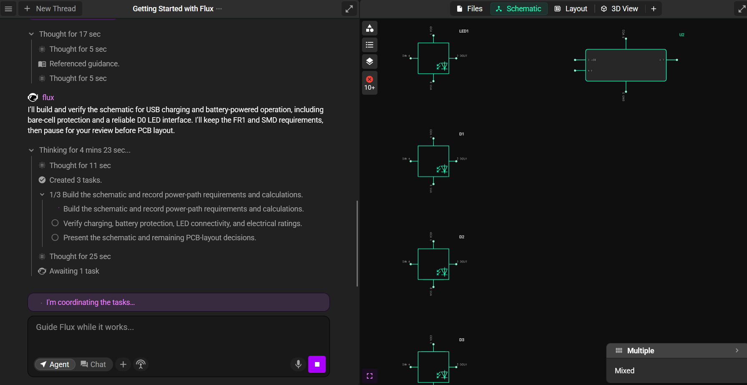Select the U2 component symbol

pos(626,65)
